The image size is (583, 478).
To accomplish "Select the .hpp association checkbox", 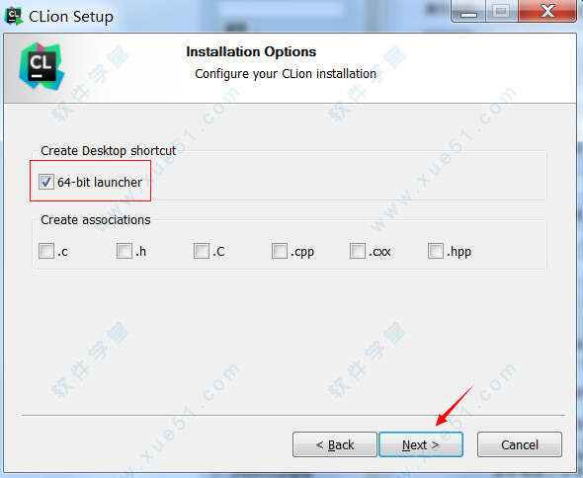I will (x=436, y=251).
